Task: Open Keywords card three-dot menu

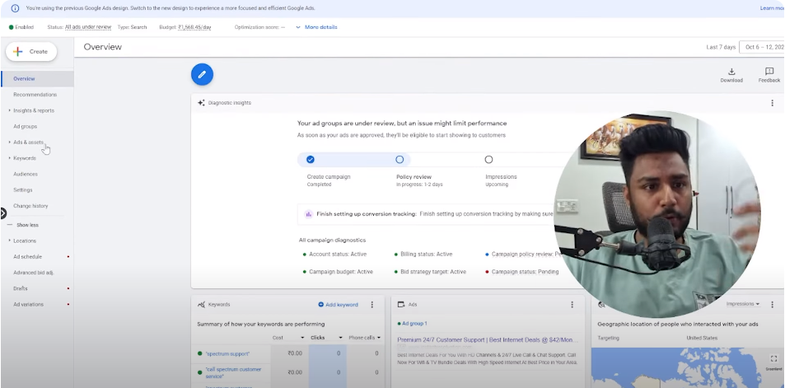Action: (371, 305)
